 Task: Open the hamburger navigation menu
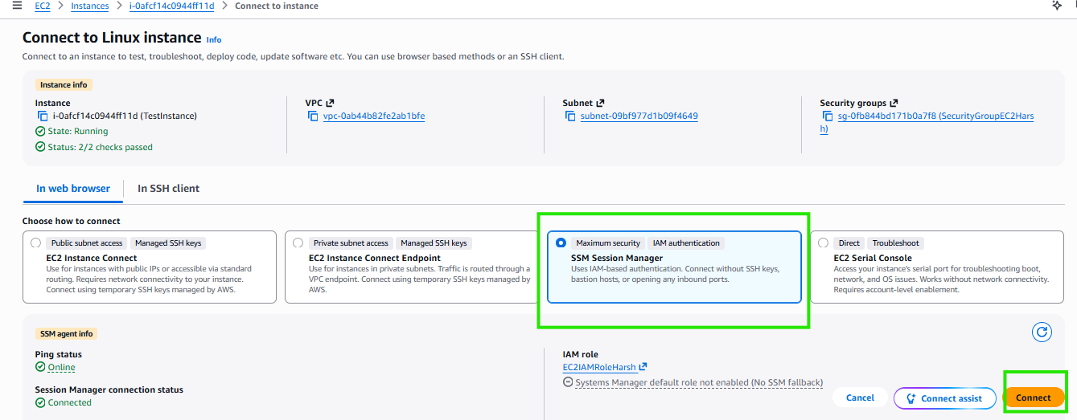(17, 6)
